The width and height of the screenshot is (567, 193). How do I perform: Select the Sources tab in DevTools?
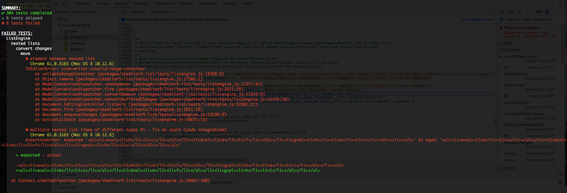click(x=122, y=4)
